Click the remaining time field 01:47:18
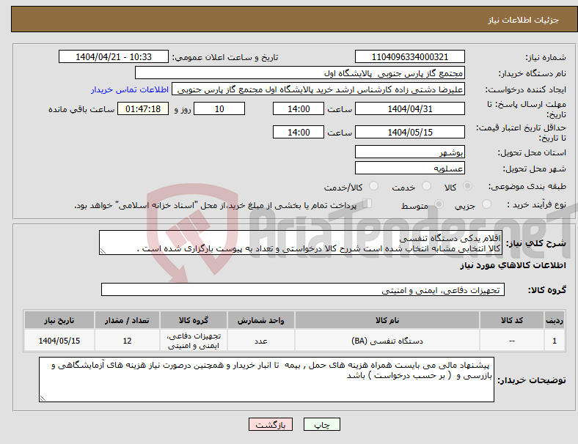 tap(143, 108)
